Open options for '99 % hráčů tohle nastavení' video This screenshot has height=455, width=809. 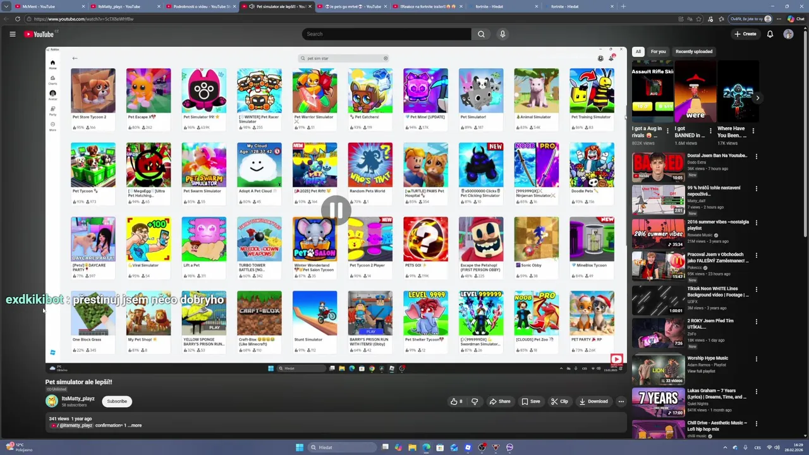[x=756, y=188]
